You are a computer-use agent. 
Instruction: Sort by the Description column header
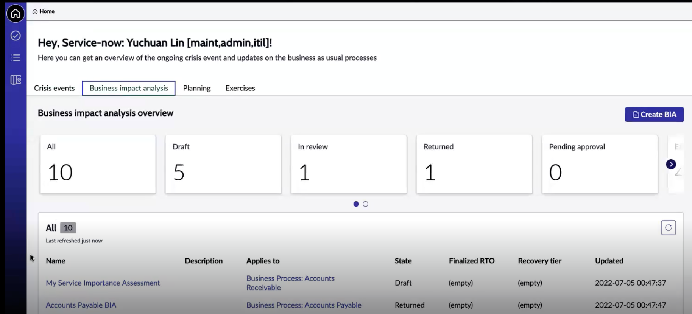204,261
